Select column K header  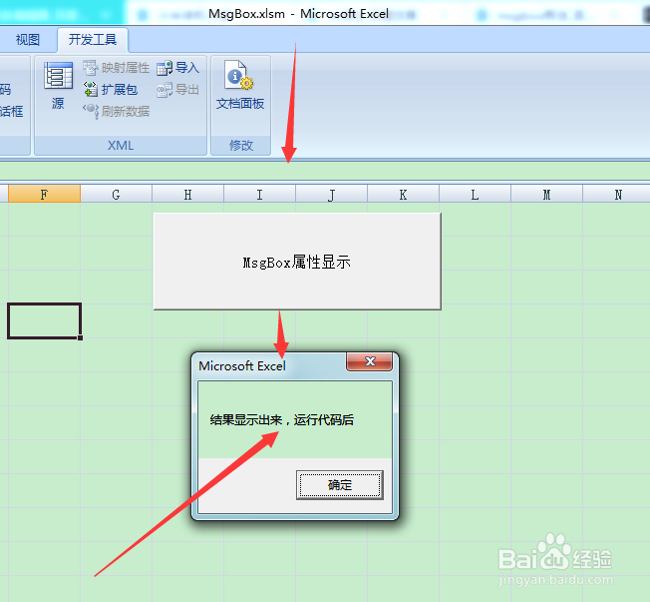(403, 195)
